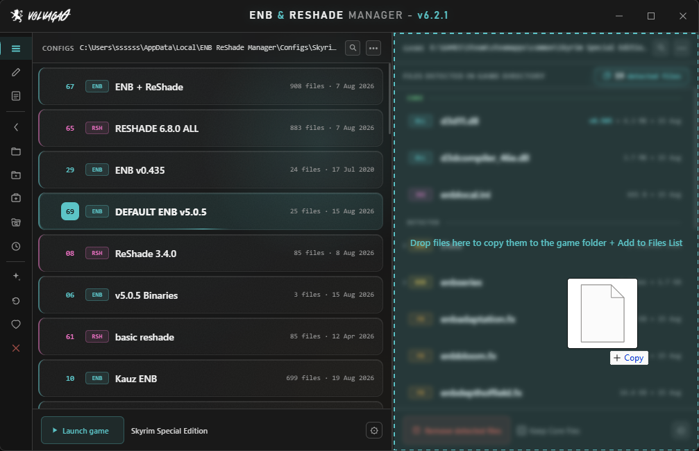Click '699 files · 19 Aug 2026' info
The width and height of the screenshot is (699, 451).
click(x=330, y=378)
